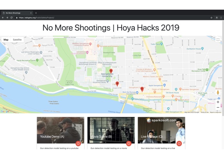Open the Youtube Demo (A) thumbnail
This screenshot has width=224, height=159.
pos(61,130)
